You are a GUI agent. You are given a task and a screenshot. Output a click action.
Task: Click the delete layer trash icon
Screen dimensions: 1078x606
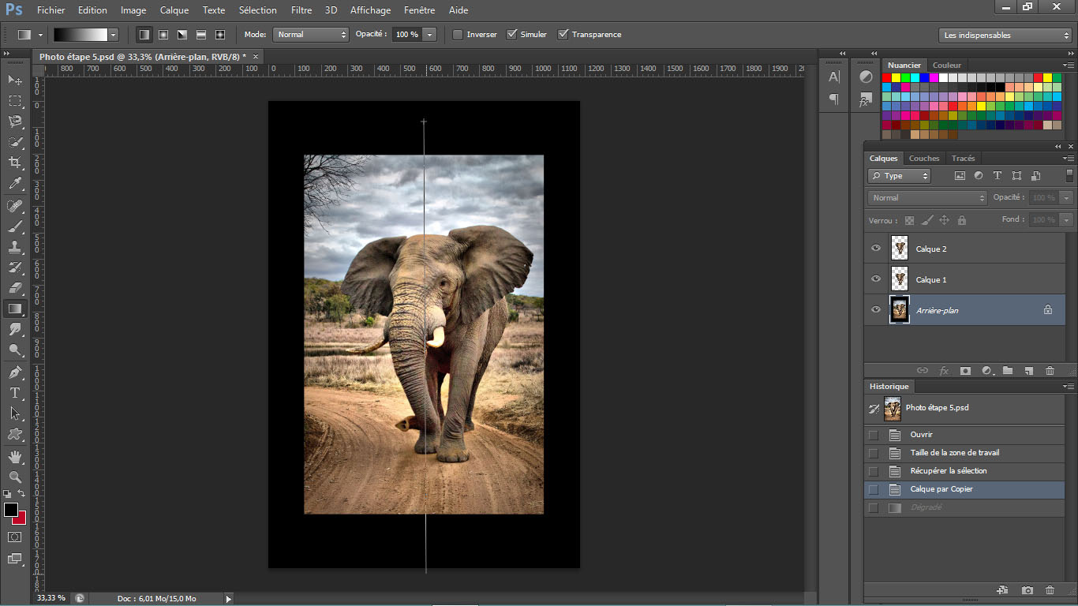(x=1050, y=371)
